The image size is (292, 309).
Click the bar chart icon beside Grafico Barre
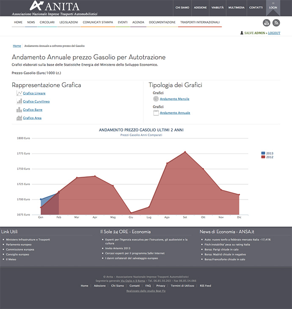pos(19,110)
